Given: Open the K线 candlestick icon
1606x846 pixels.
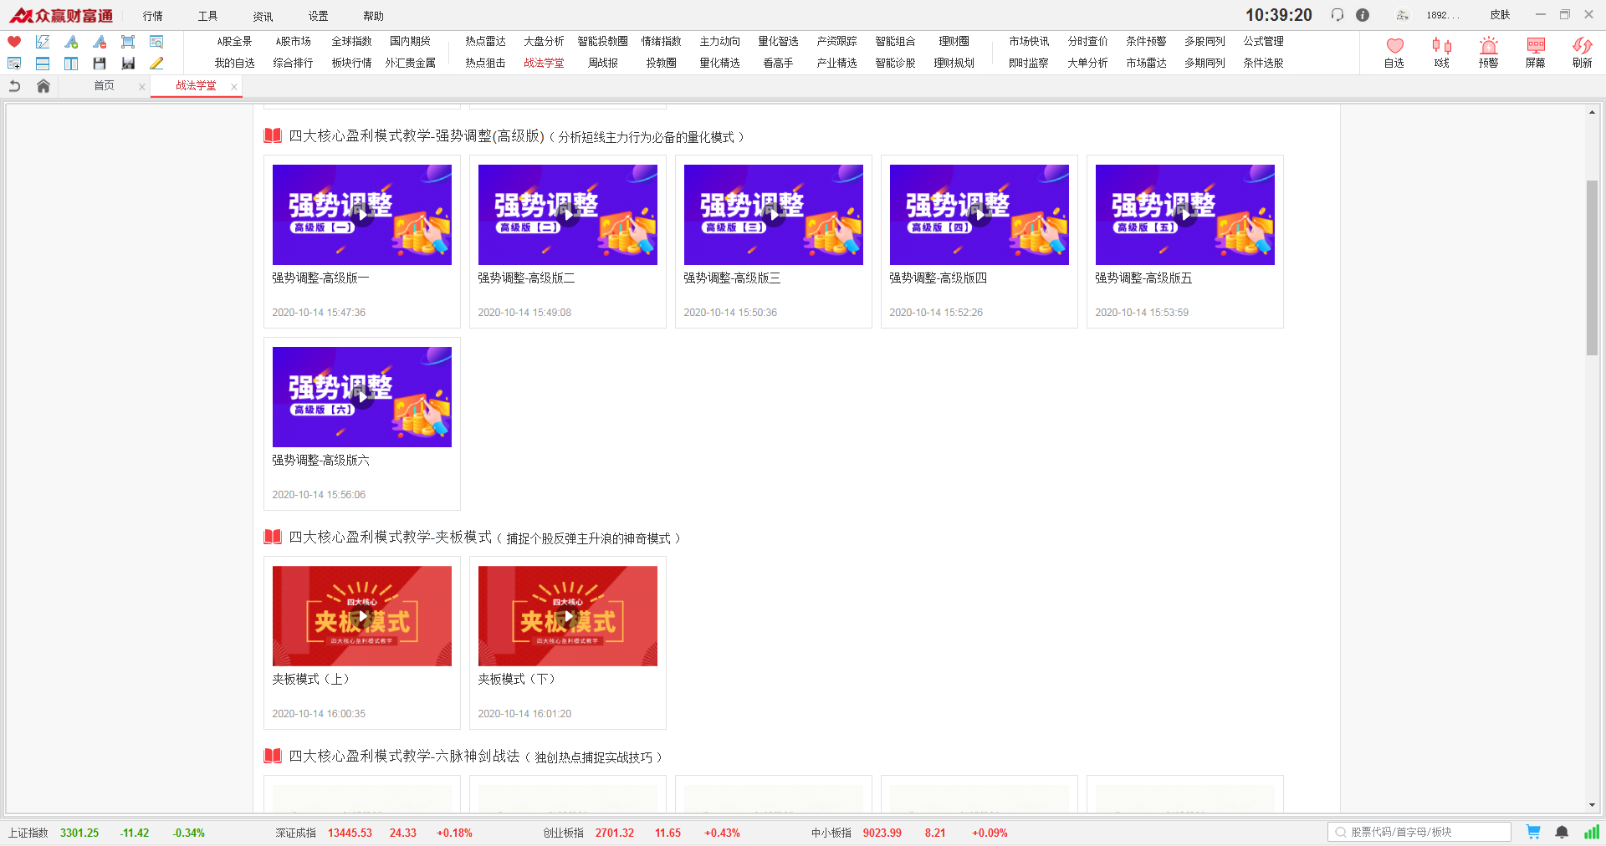Looking at the screenshot, I should pos(1441,52).
